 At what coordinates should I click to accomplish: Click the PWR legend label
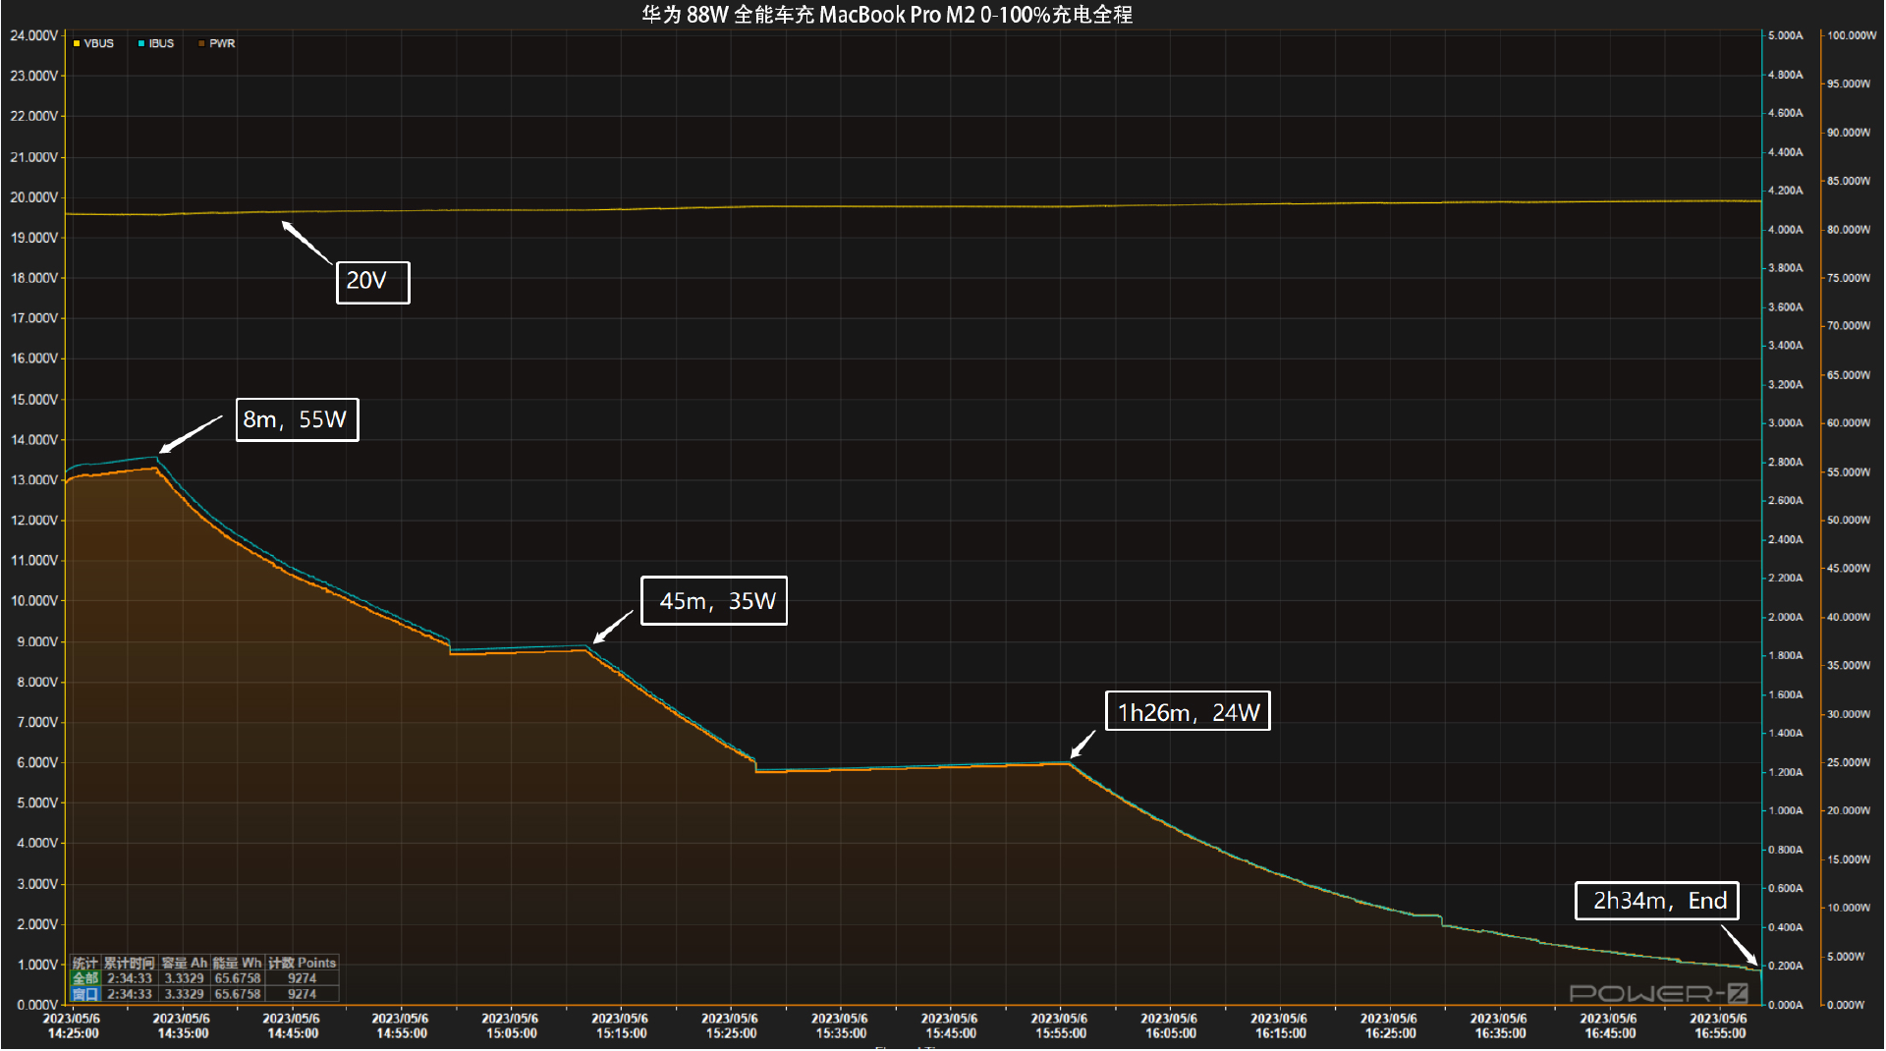[x=222, y=43]
